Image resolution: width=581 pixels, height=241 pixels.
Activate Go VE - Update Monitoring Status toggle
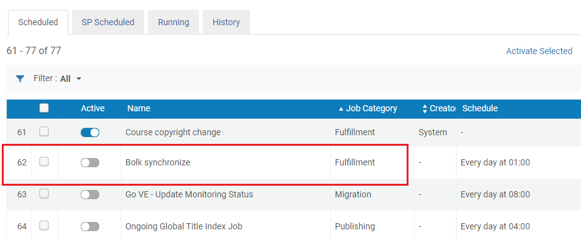click(90, 194)
